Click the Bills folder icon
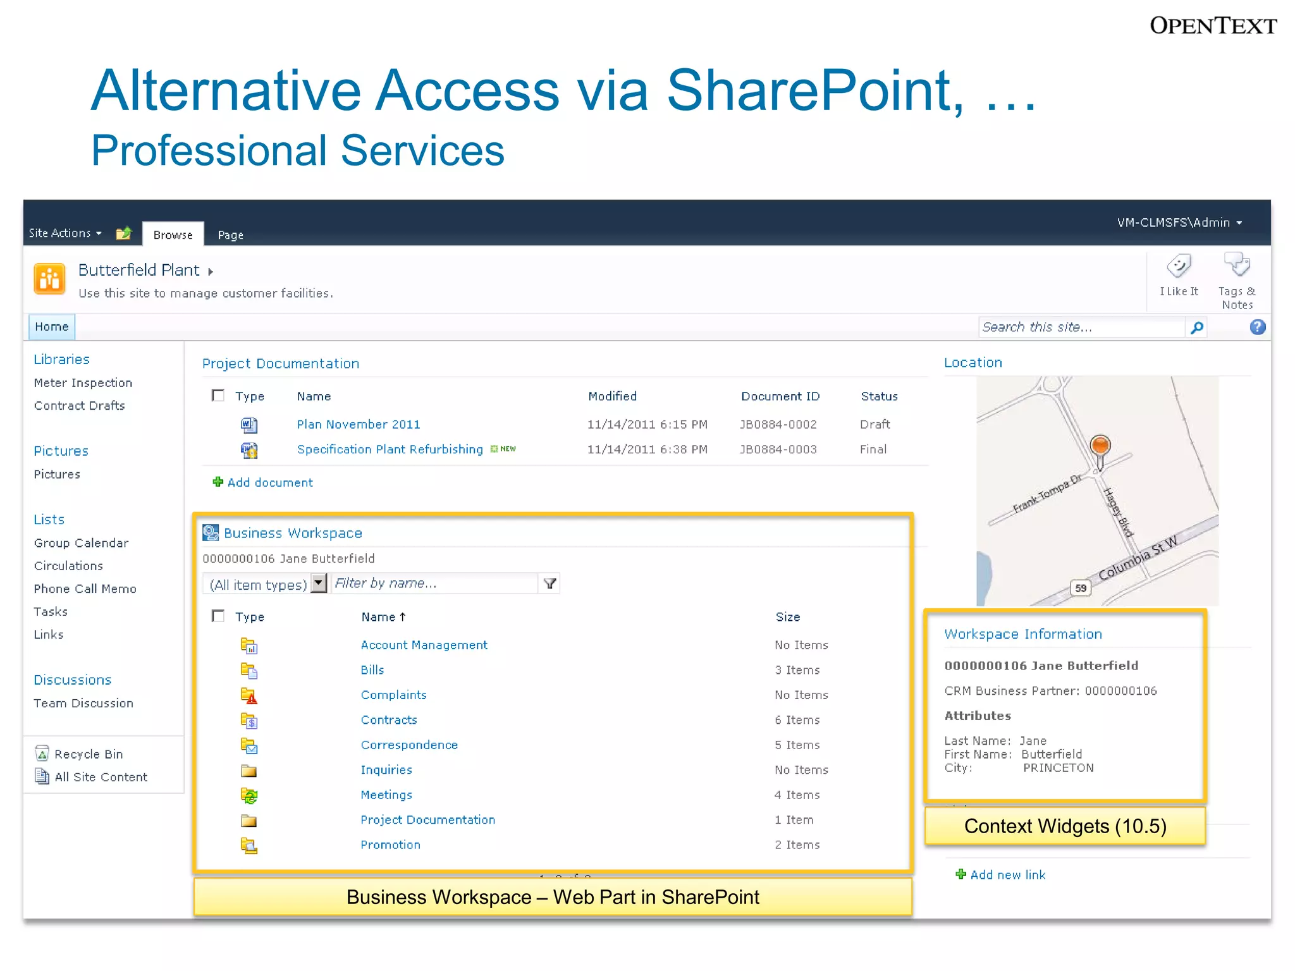This screenshot has width=1295, height=971. [249, 670]
